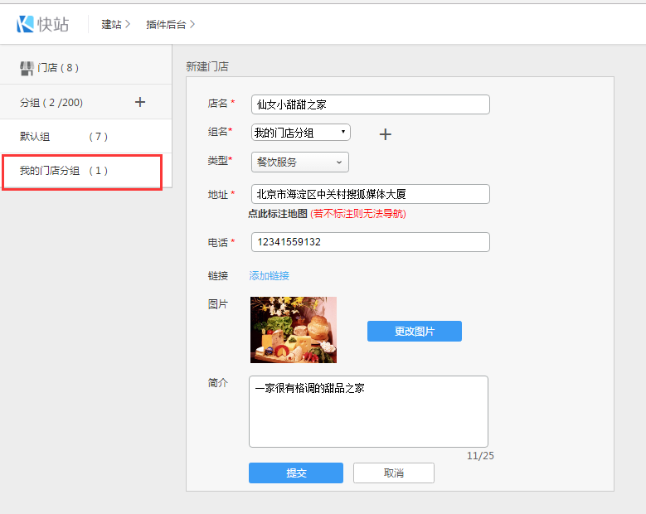Open 建站 breadcrumb menu
The width and height of the screenshot is (646, 514).
pos(115,24)
